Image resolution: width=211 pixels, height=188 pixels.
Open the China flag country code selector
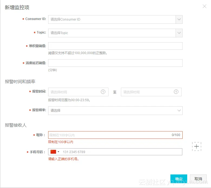pos(55,152)
